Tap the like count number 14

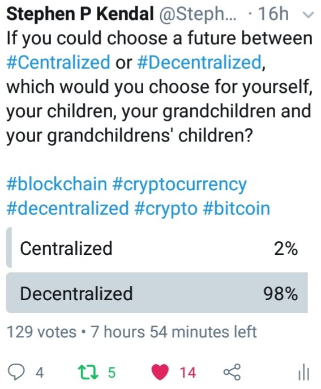188,373
